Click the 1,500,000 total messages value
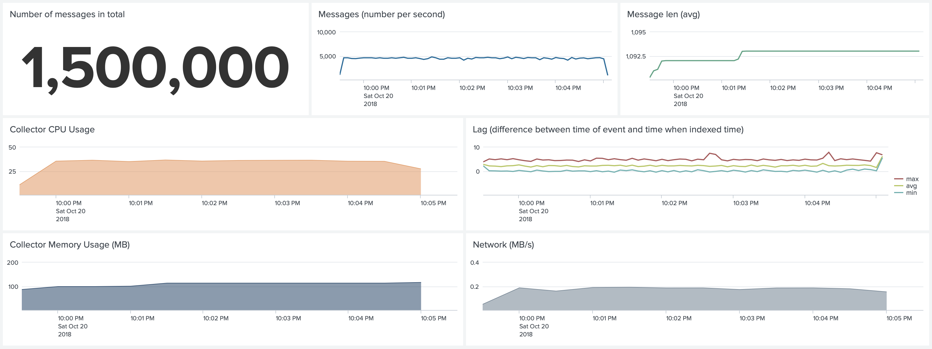This screenshot has width=932, height=349. click(x=156, y=68)
